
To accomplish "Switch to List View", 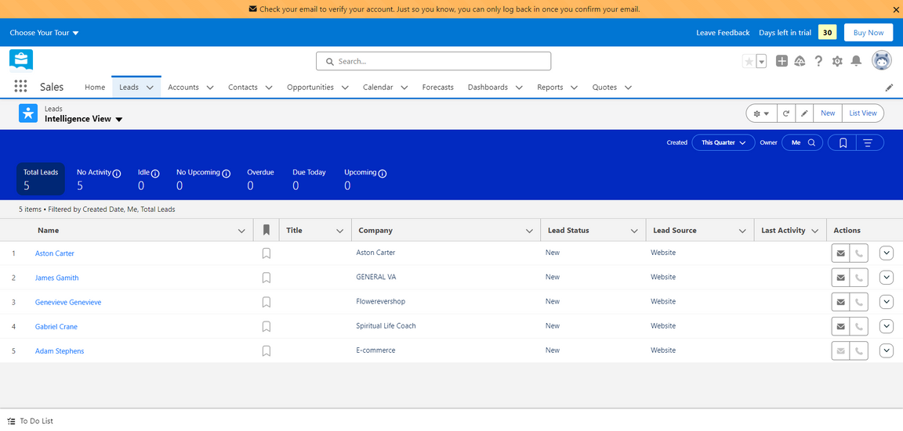I will [863, 113].
